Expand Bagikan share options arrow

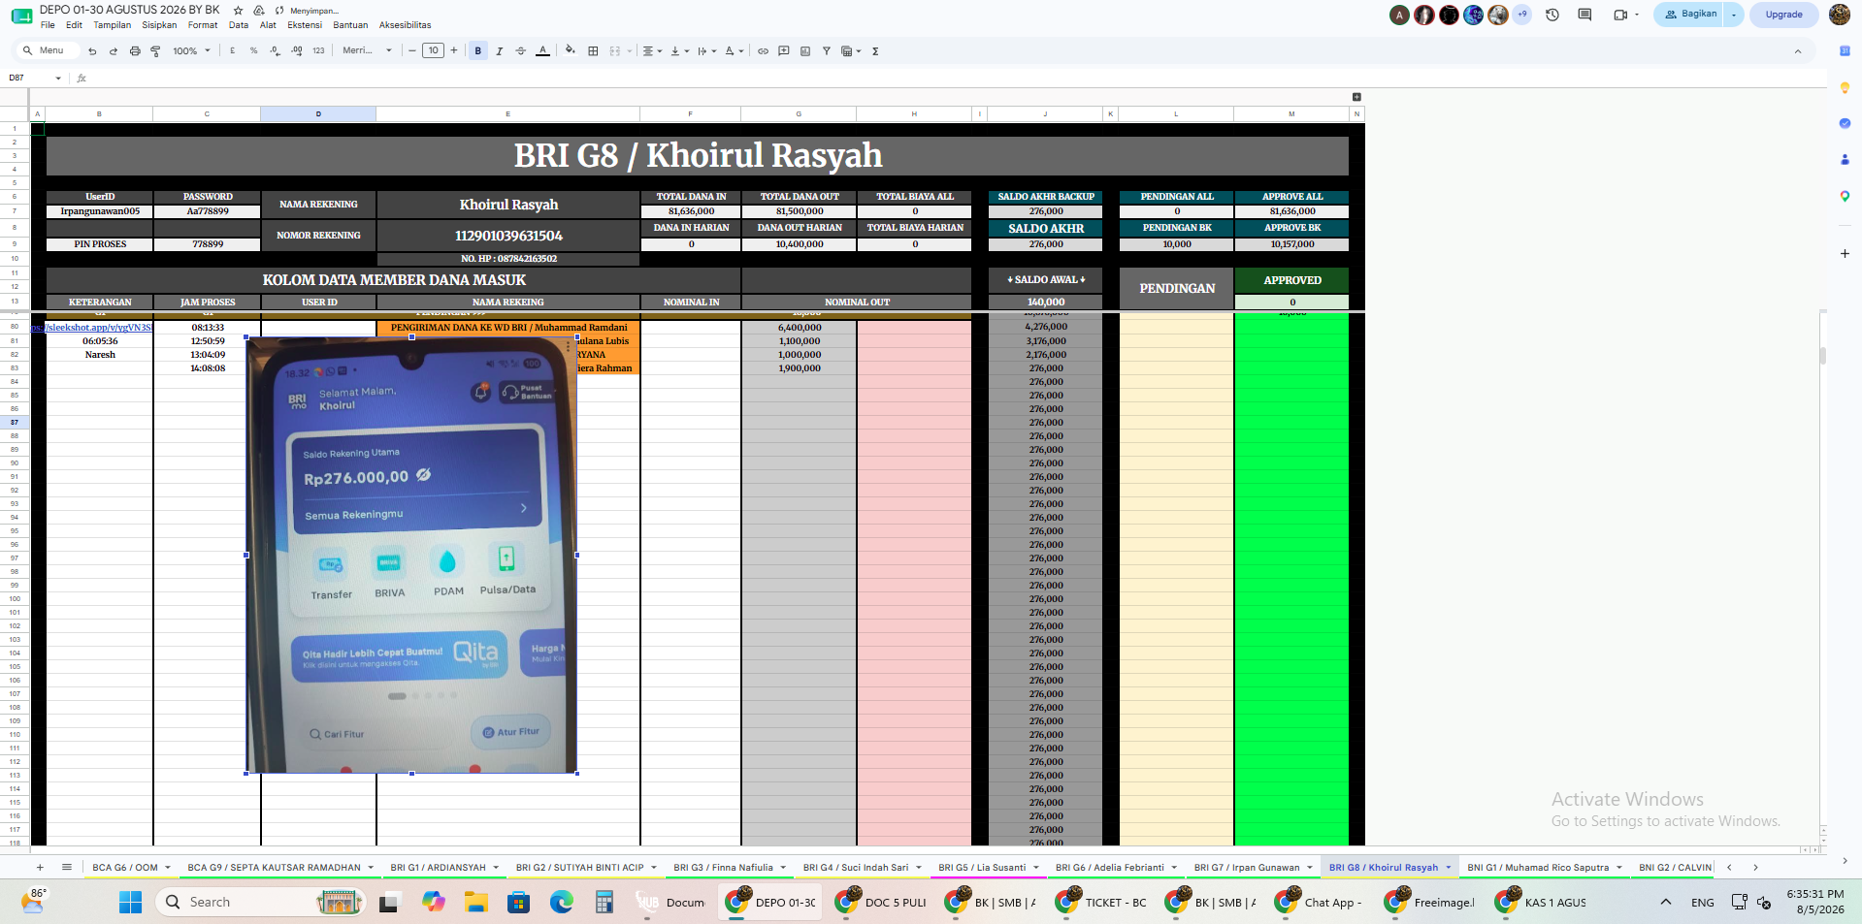[x=1734, y=15]
